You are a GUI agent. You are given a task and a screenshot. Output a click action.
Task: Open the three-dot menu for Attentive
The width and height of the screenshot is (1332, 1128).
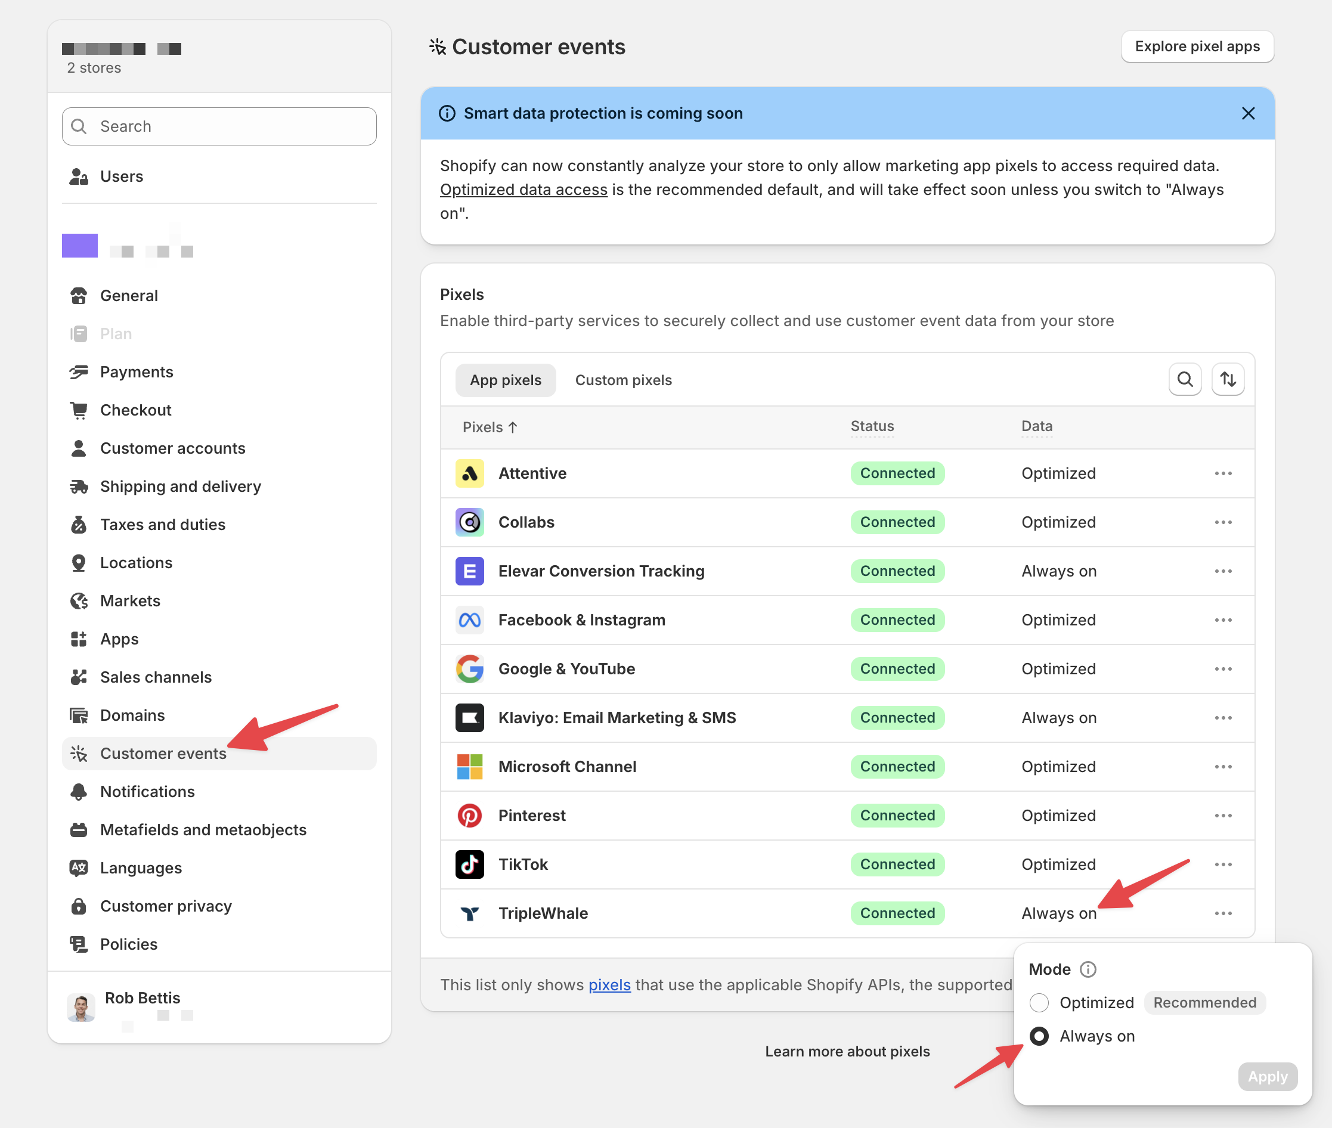click(x=1223, y=473)
